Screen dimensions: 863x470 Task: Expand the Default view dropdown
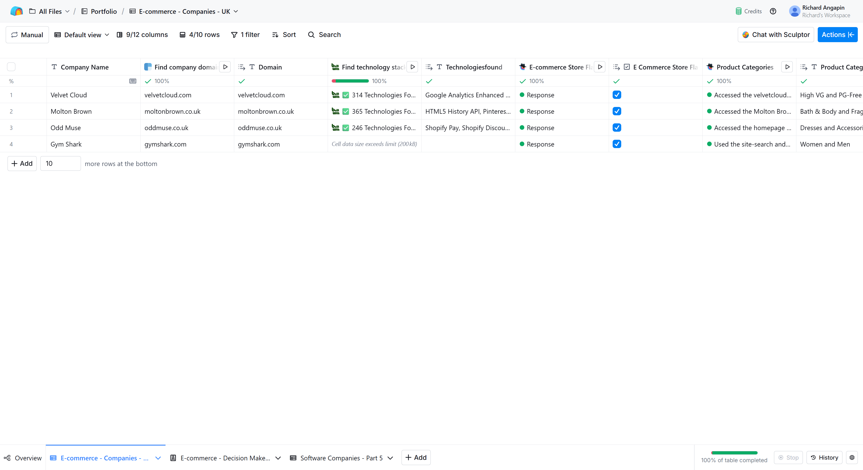pos(82,35)
